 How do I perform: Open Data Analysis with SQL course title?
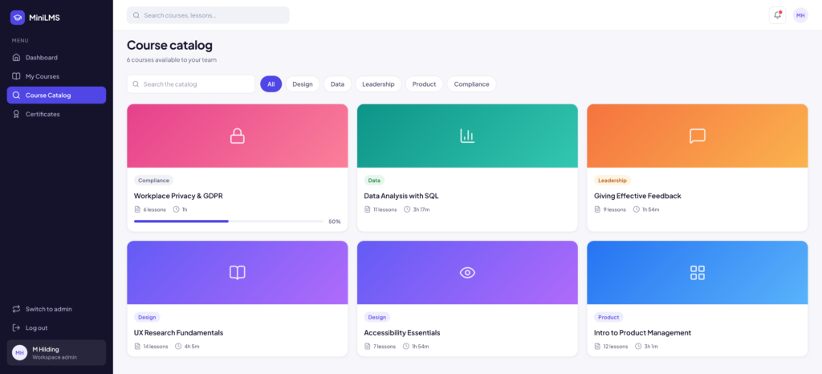[401, 196]
